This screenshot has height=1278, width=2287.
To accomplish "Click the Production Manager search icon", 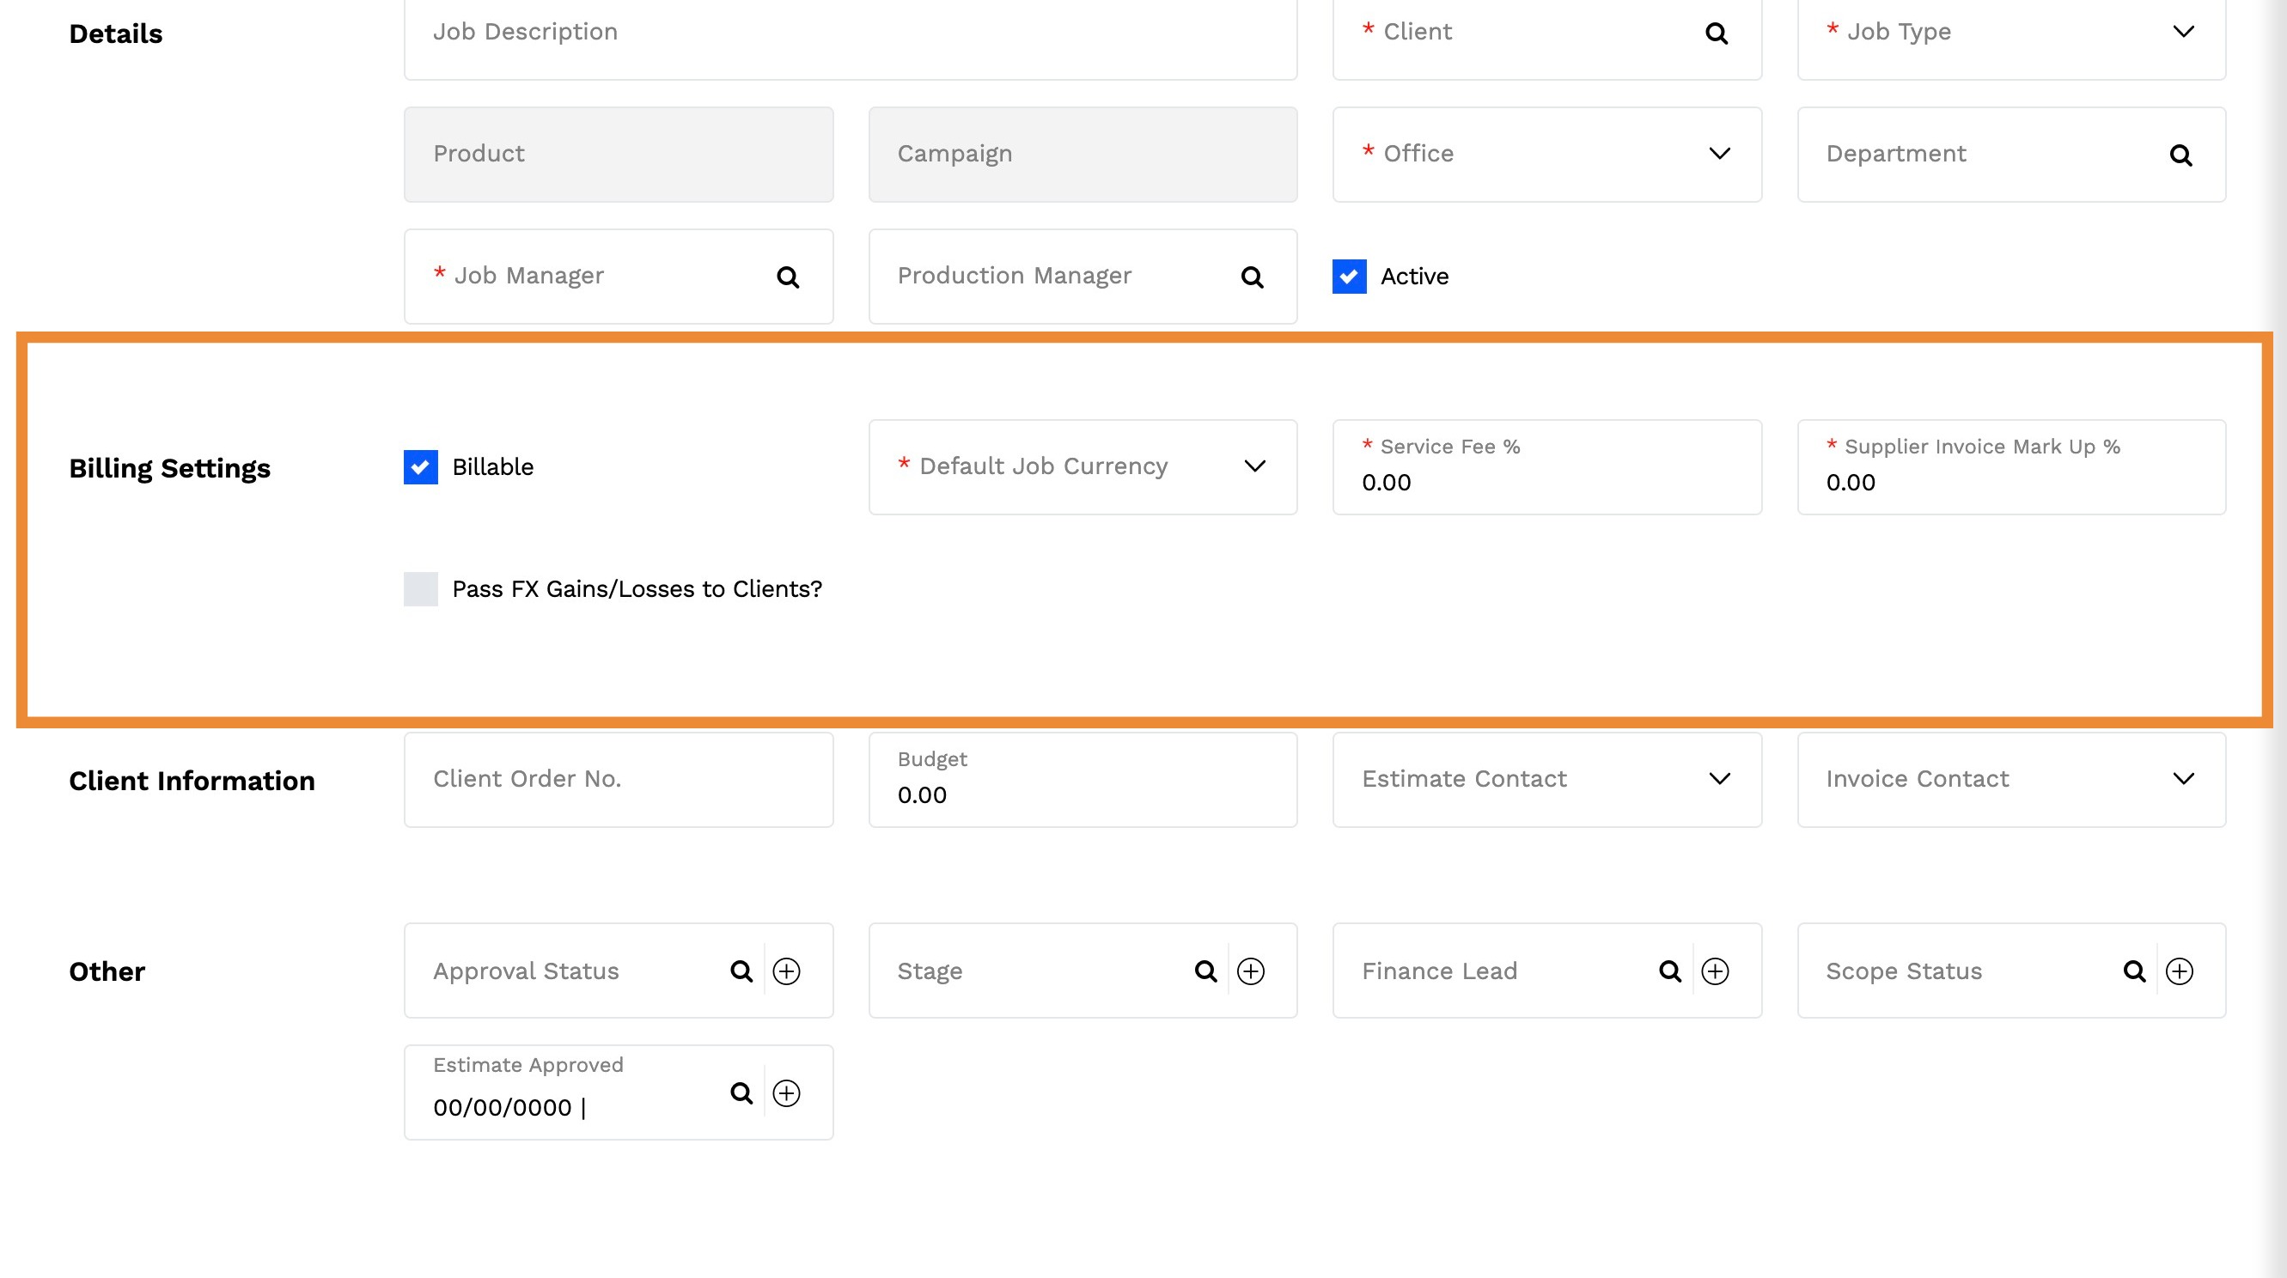I will tap(1252, 277).
